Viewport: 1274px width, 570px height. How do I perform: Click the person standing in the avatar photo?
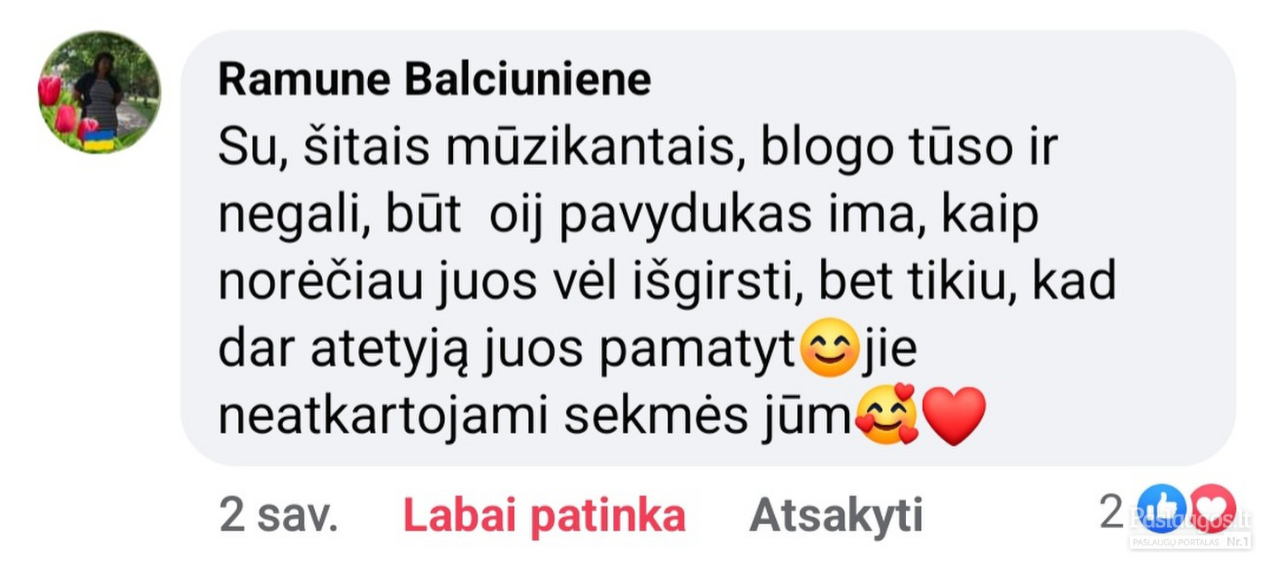pyautogui.click(x=97, y=93)
